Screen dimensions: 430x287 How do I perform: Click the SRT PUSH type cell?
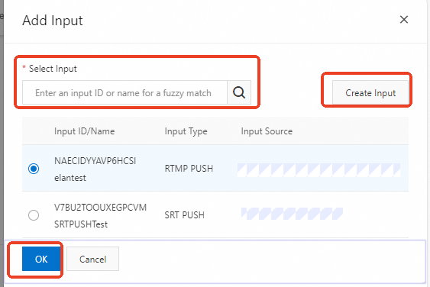coord(184,215)
